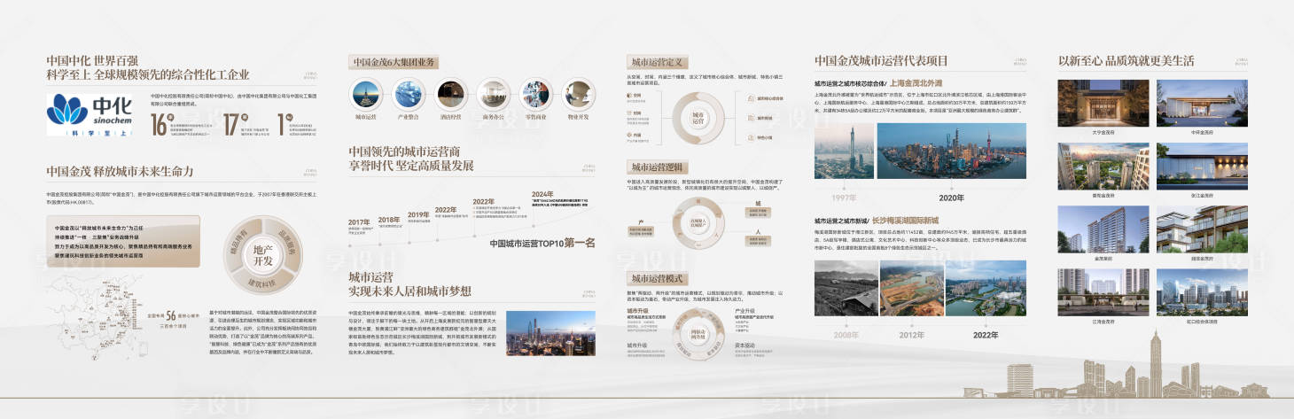Click the 2019年 timeline marker
The image size is (1294, 419).
tap(418, 215)
